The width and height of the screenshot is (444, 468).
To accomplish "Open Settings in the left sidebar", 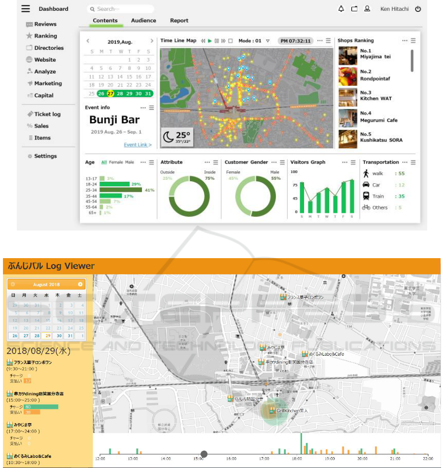I will tap(45, 156).
